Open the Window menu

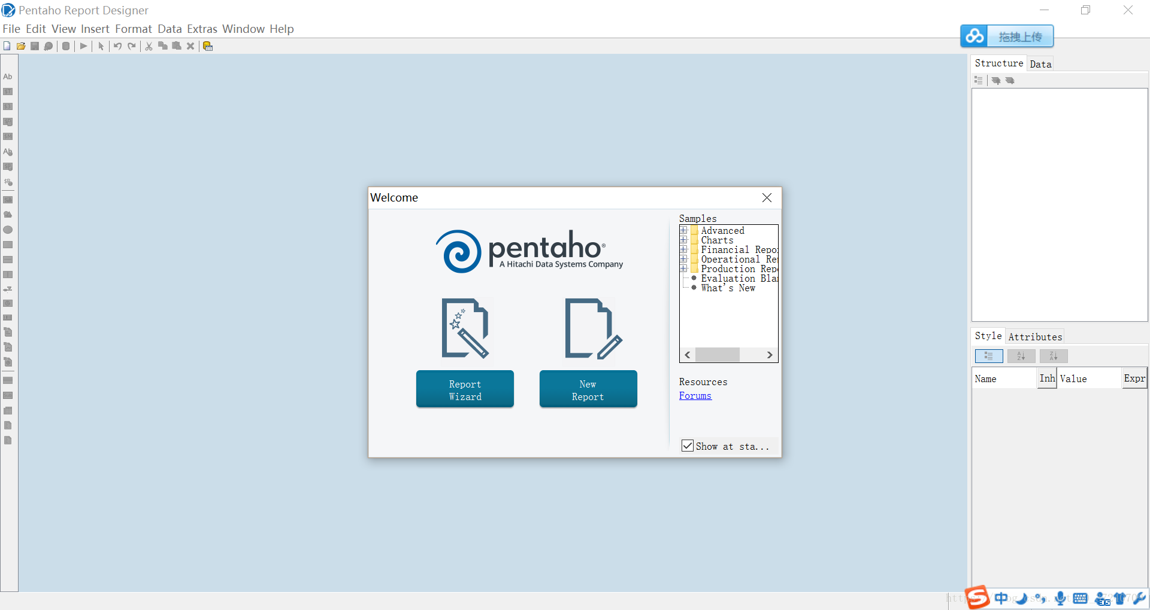pyautogui.click(x=243, y=29)
